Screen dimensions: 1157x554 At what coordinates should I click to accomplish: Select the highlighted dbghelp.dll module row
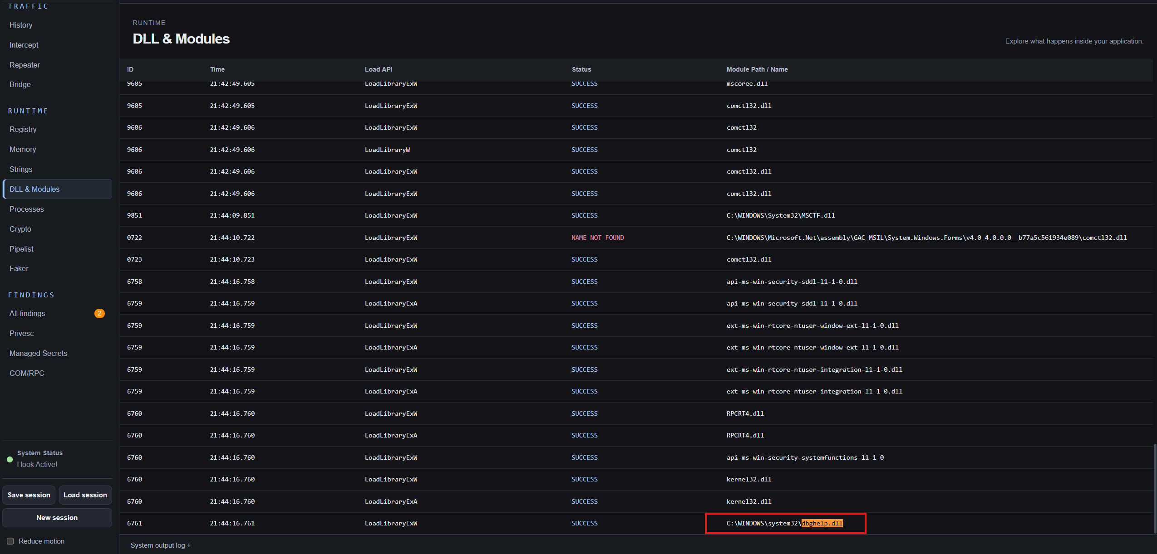pos(636,523)
